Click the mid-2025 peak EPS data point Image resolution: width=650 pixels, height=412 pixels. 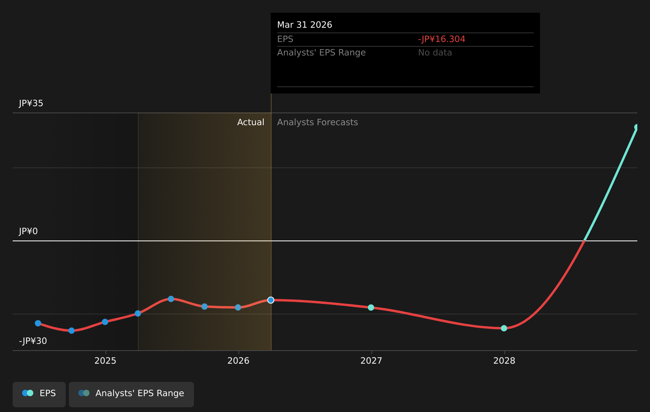(171, 299)
